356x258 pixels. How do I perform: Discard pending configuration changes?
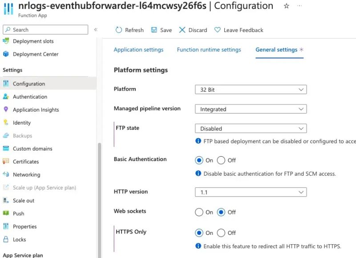pyautogui.click(x=194, y=30)
